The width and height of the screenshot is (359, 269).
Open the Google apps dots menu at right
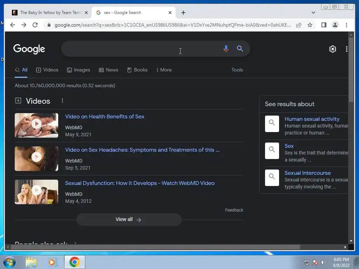346,49
